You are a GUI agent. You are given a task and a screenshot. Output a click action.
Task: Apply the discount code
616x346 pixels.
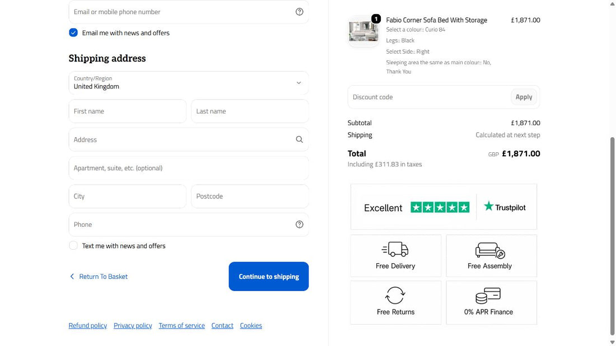524,97
